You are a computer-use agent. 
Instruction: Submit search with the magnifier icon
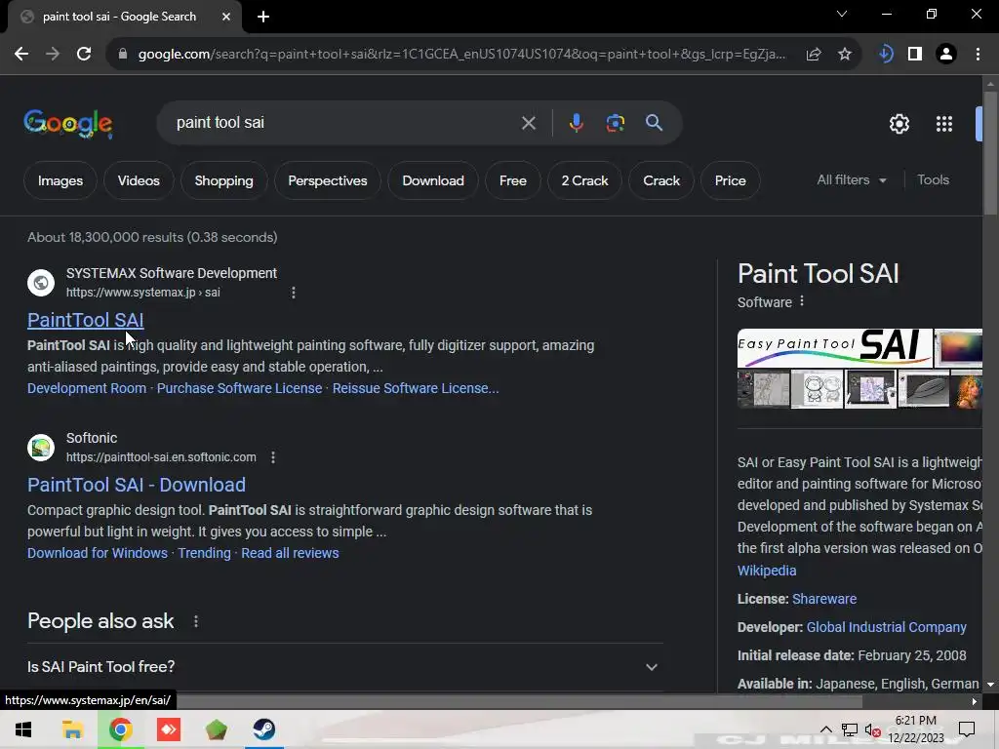(x=655, y=123)
